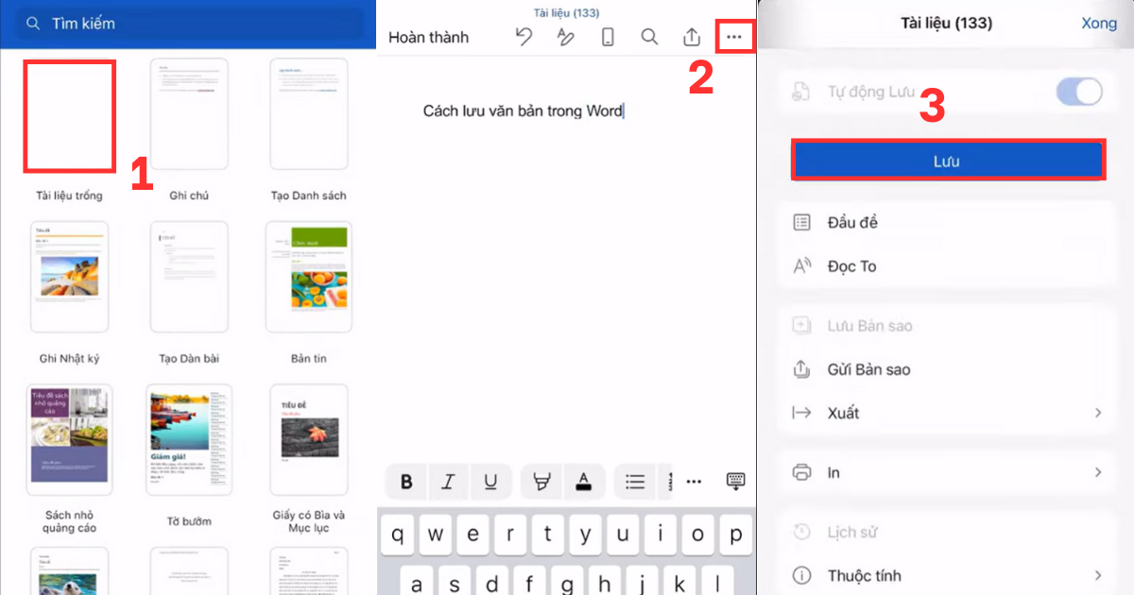
Task: Apply a bulleted list
Action: tap(635, 482)
